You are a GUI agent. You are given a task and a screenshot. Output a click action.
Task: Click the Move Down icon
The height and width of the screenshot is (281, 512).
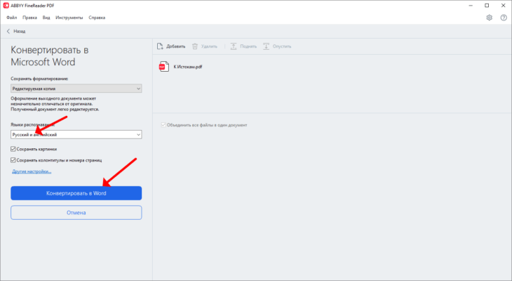tap(266, 46)
